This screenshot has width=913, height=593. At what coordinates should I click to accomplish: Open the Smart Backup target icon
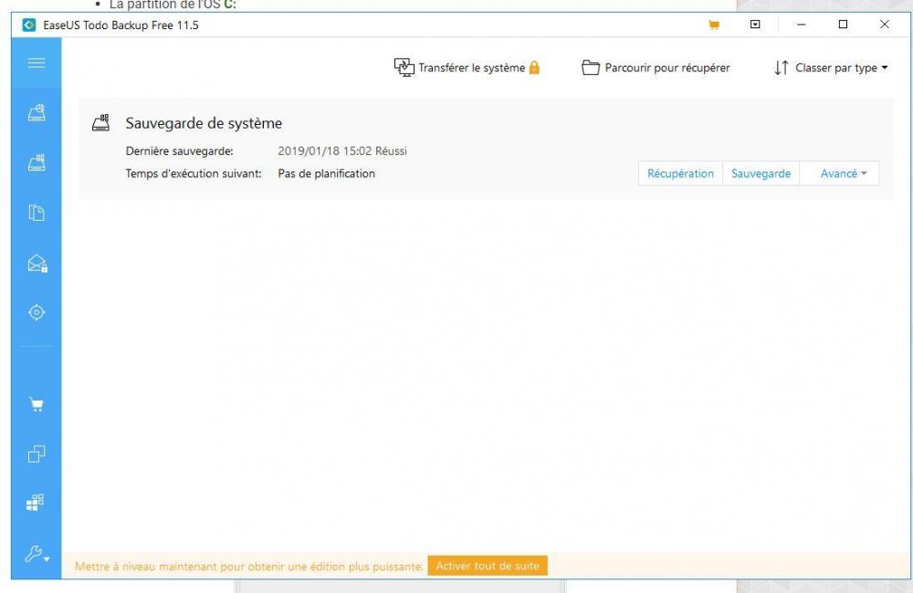pos(37,313)
